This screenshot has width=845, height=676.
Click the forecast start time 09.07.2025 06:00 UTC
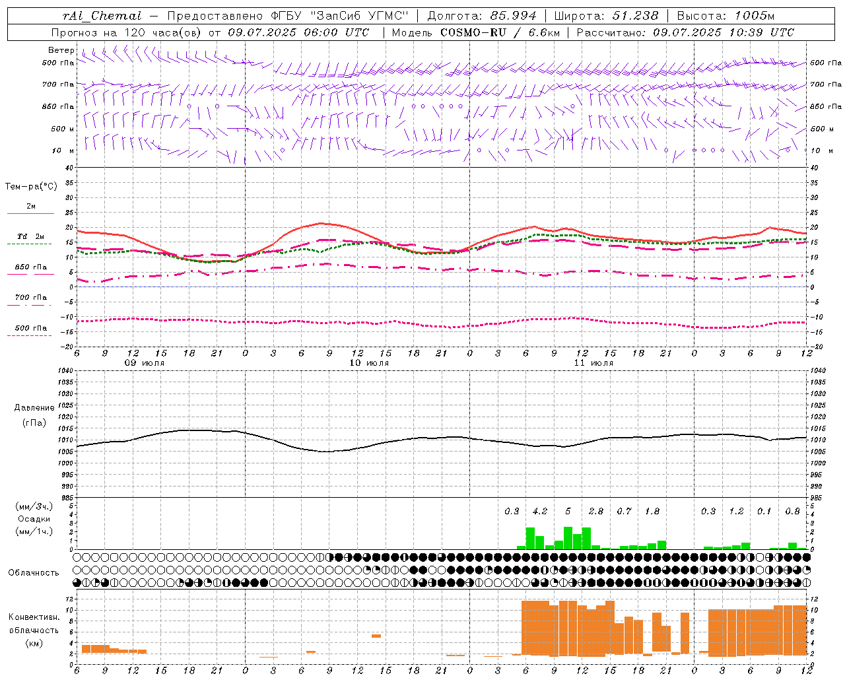pos(298,32)
